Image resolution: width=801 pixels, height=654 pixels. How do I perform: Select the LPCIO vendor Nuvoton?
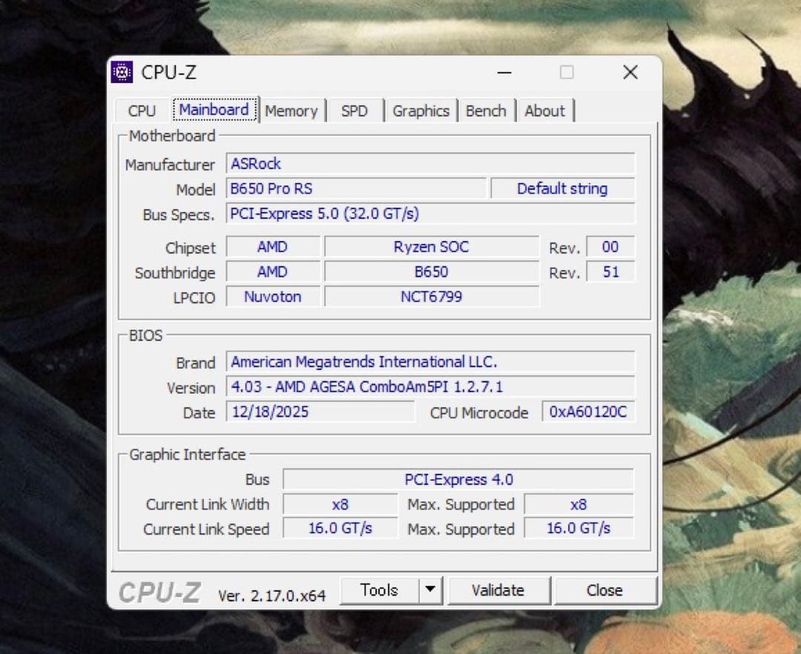[273, 297]
